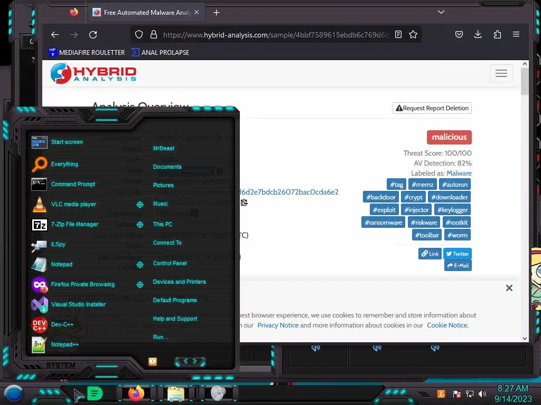List all tabs dropdown arrow
Screen dimensions: 541x405
coord(441,13)
